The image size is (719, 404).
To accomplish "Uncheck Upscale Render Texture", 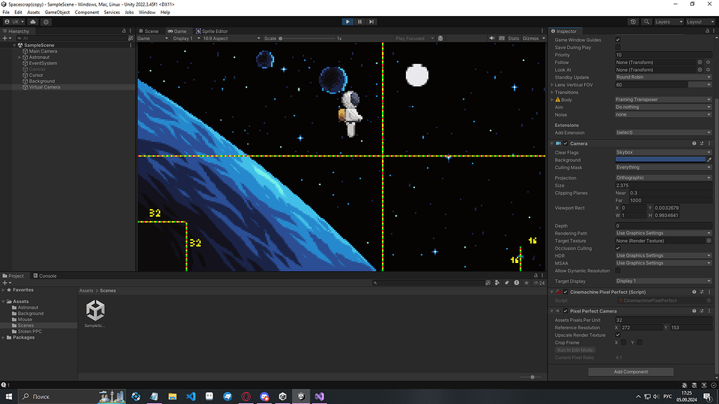I will click(x=617, y=335).
